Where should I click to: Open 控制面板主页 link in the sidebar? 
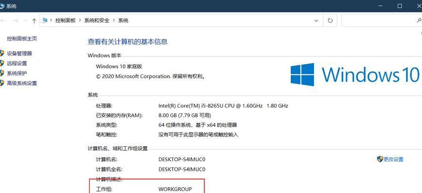click(22, 39)
